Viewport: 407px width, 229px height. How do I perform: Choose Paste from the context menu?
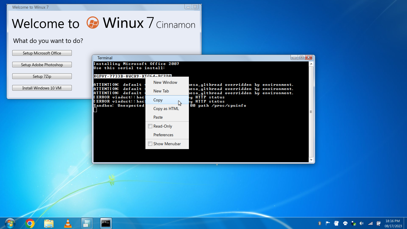click(x=167, y=117)
